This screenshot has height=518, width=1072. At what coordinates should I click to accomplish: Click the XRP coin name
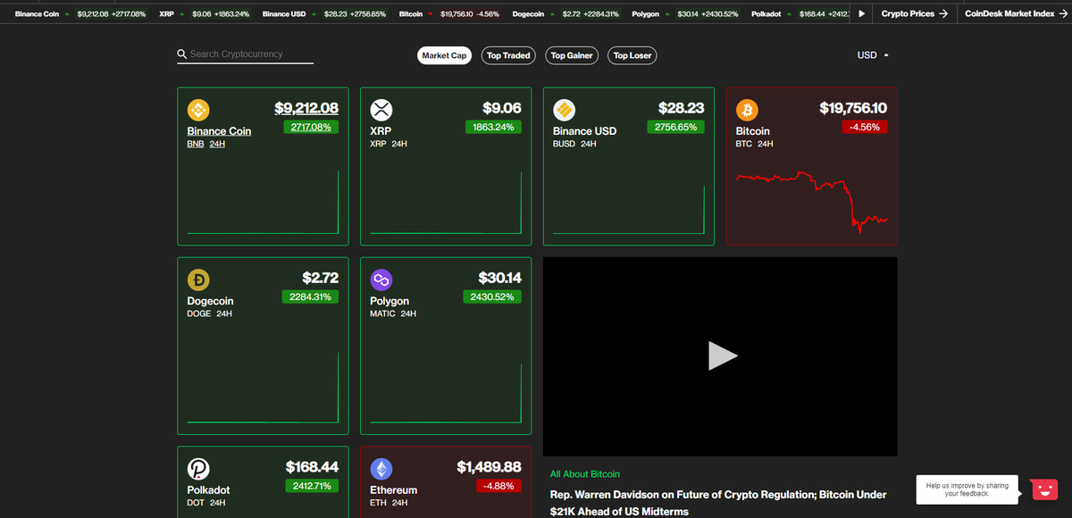click(x=381, y=131)
